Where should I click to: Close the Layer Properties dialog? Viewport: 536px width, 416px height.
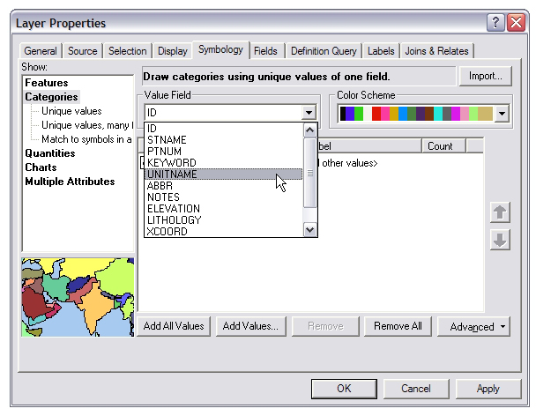coord(516,23)
